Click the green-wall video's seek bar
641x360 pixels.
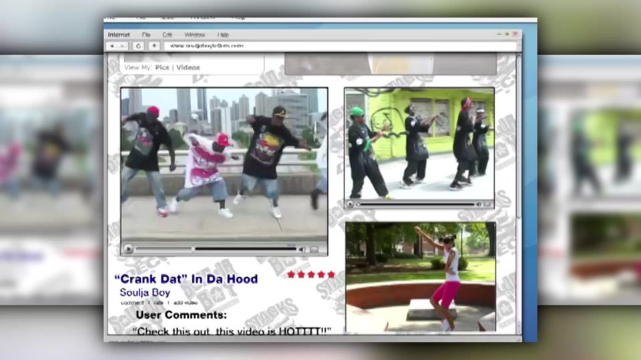point(416,204)
